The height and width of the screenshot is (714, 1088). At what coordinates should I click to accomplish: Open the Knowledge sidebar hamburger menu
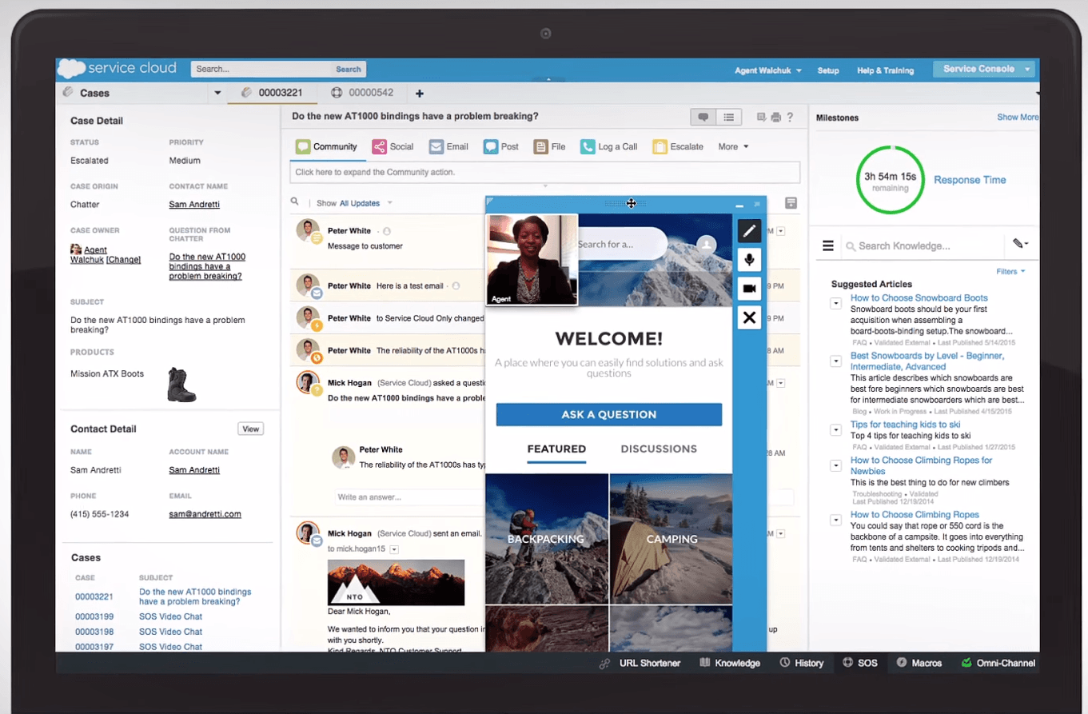coord(828,246)
